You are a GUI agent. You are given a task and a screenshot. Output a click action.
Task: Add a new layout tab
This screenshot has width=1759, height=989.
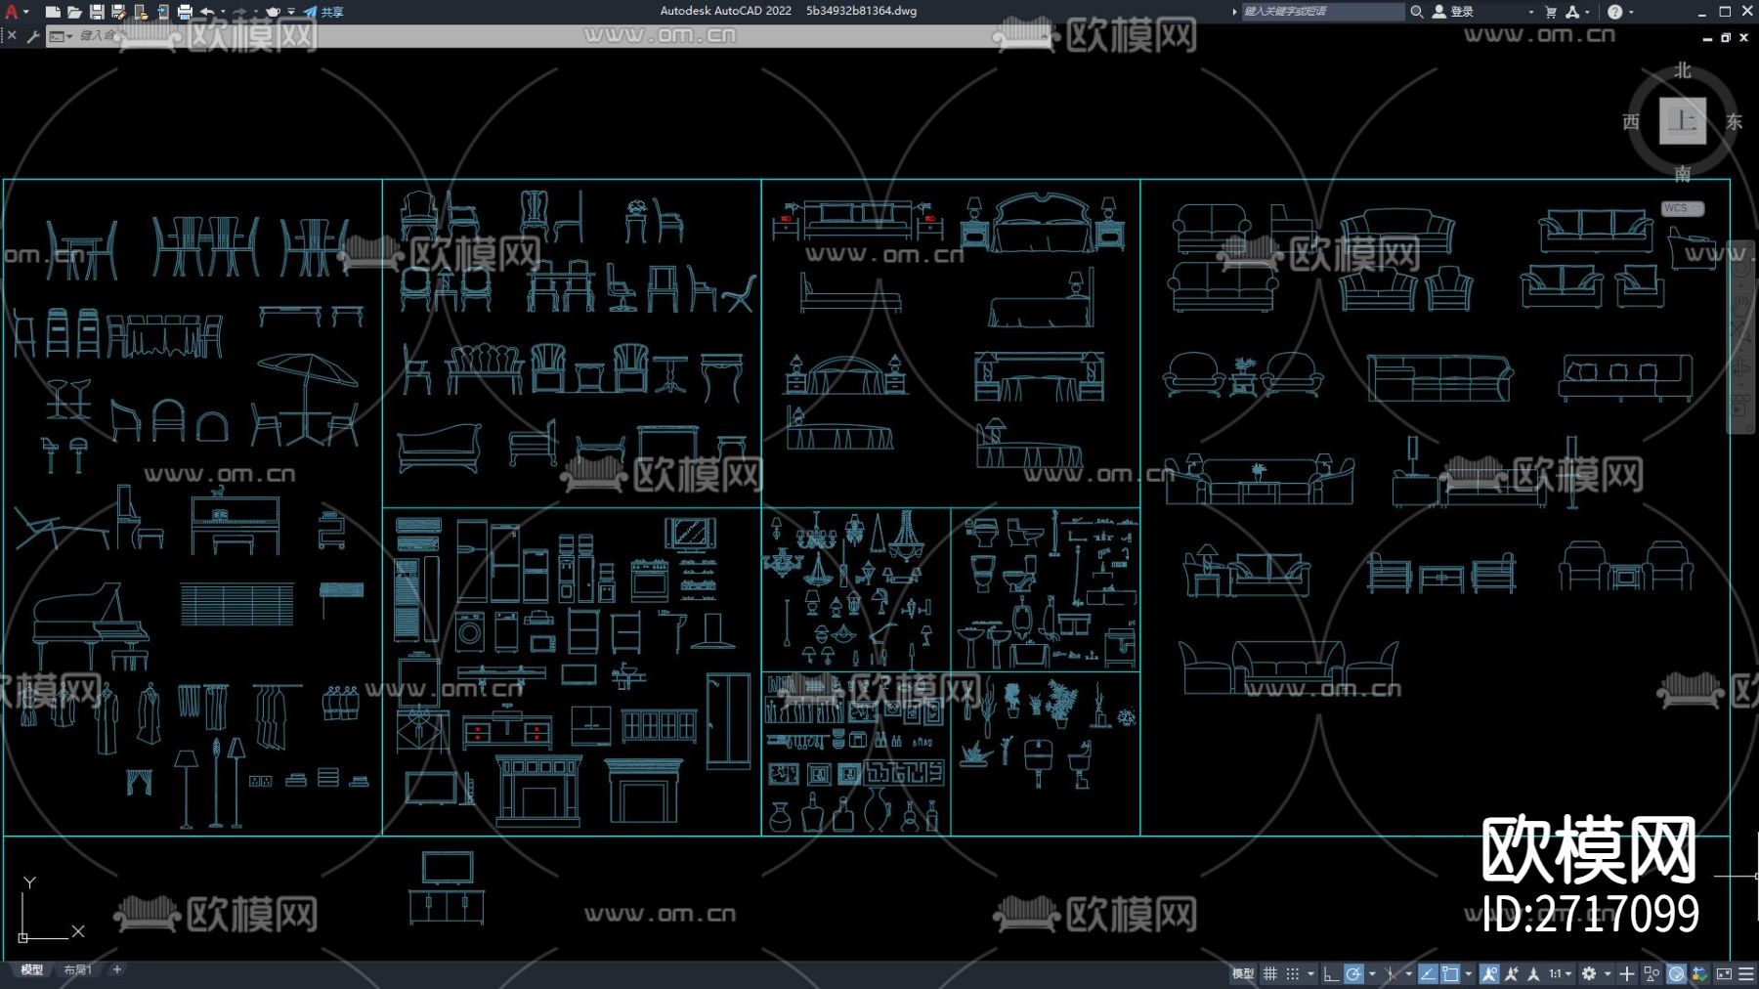coord(117,970)
